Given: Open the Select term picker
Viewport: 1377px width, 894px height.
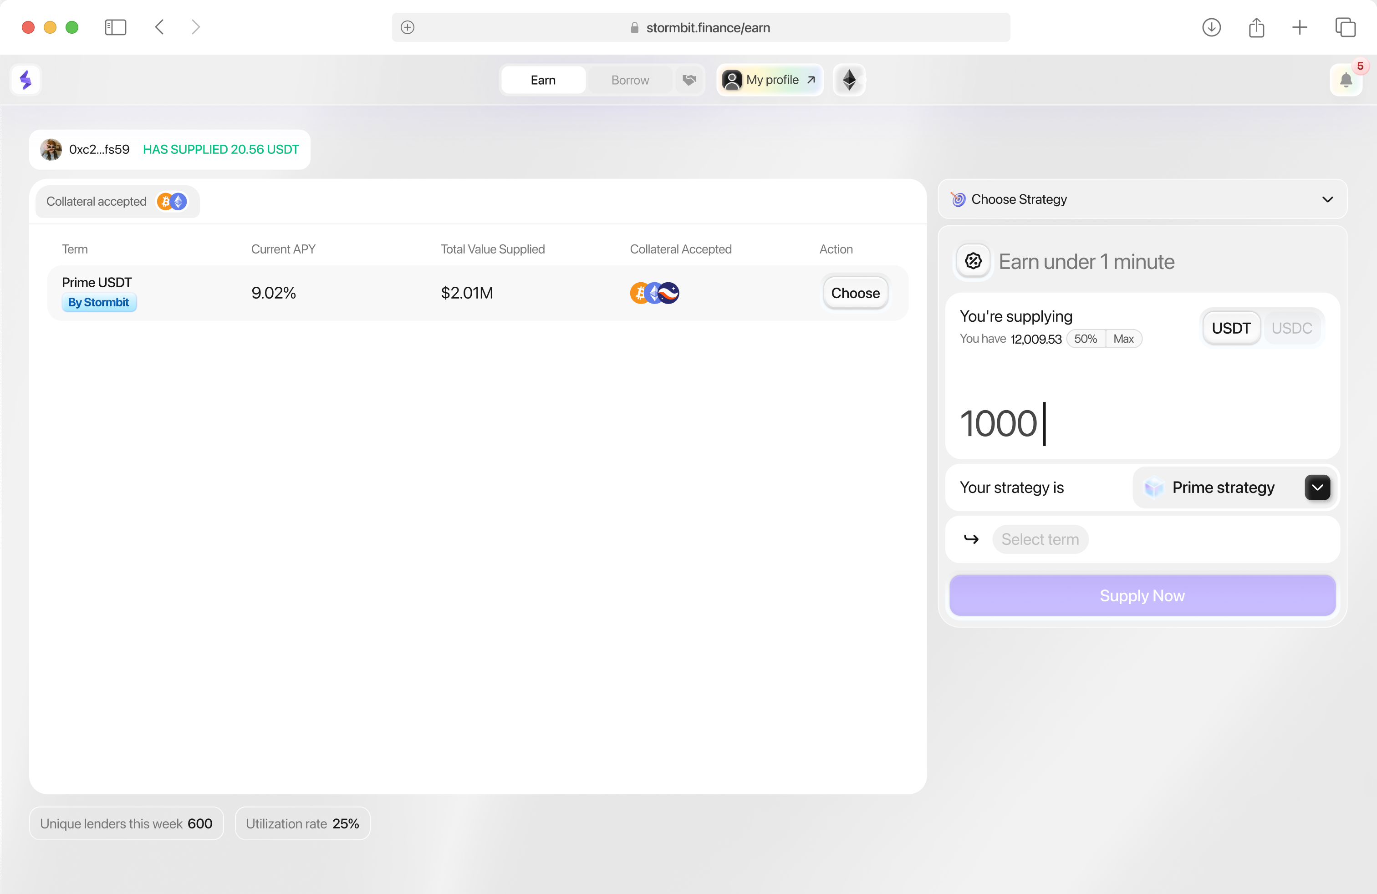Looking at the screenshot, I should [1040, 539].
